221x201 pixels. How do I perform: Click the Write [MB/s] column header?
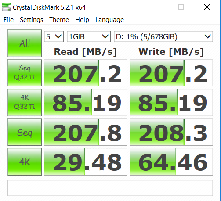(171, 52)
